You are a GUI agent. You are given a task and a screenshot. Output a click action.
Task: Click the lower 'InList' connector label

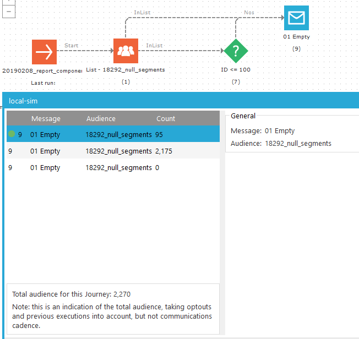pyautogui.click(x=154, y=46)
